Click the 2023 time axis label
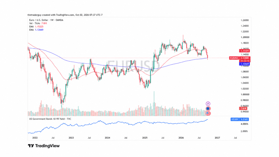Viewport: 279px width, 157px height. [x=71, y=138]
